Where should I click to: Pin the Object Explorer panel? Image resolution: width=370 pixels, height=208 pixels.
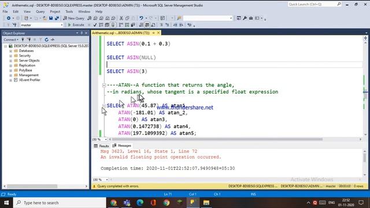point(82,33)
